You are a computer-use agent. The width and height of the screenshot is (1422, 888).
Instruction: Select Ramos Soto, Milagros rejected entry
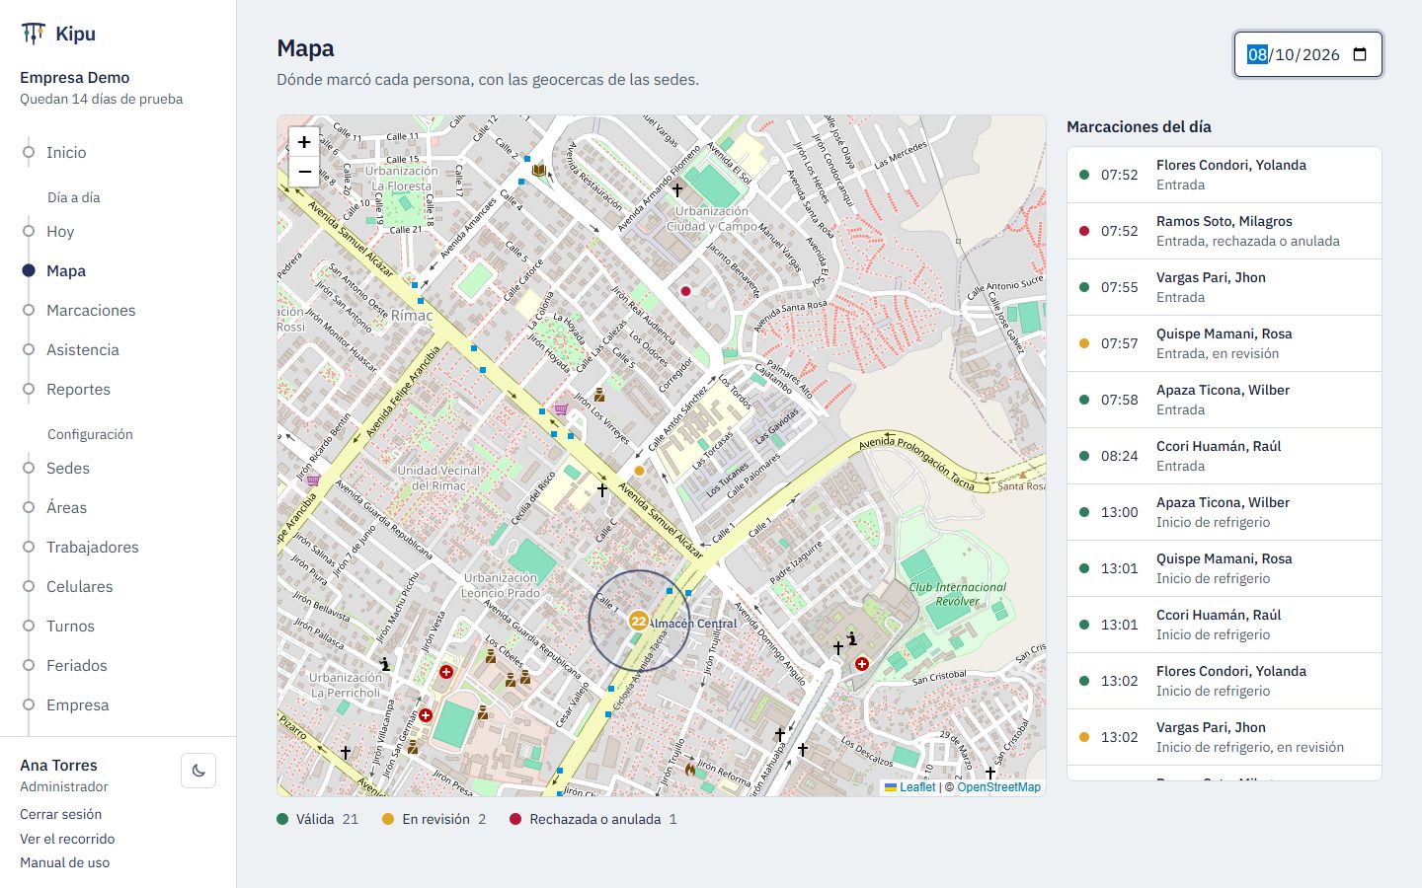click(x=1224, y=231)
